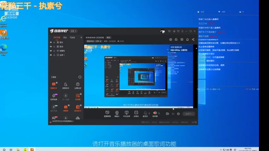Viewport: 269px width, 151px height.
Task: Open the Microsoft Edge desktop icon
Action: (3, 50)
